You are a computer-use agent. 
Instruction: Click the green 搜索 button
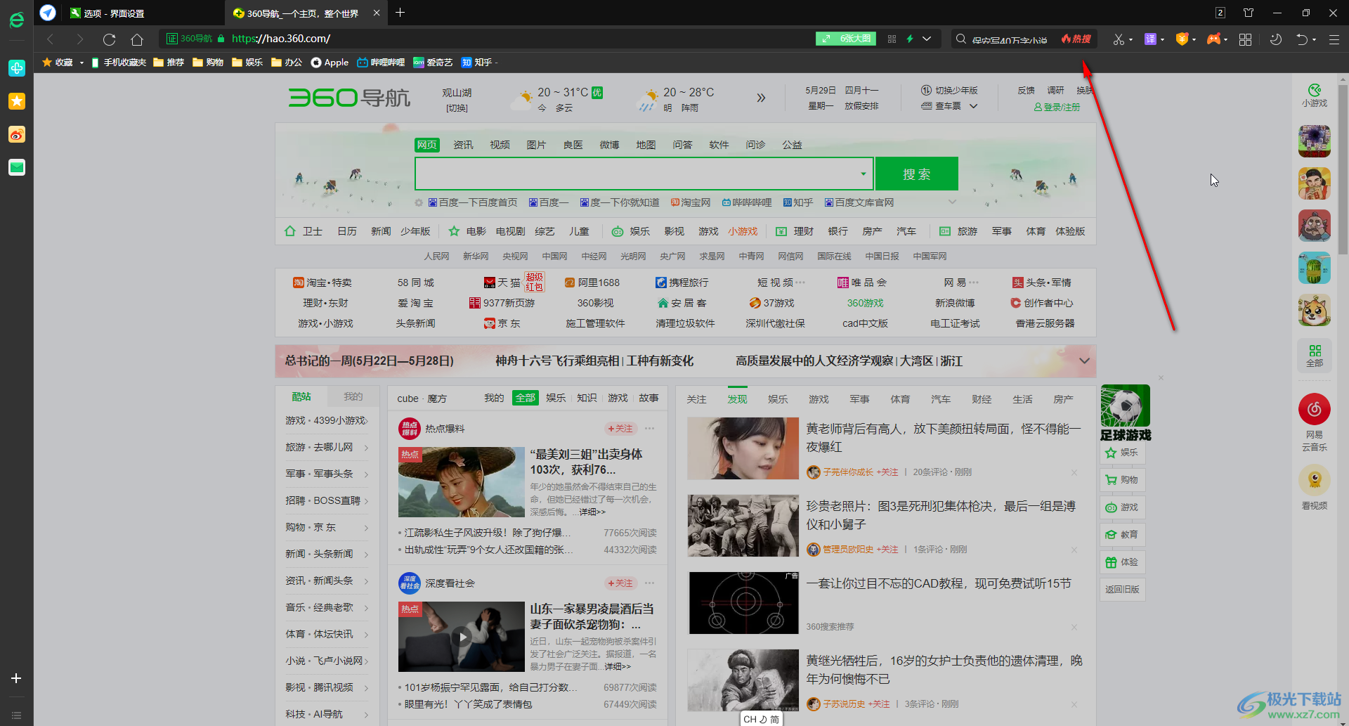click(x=916, y=174)
